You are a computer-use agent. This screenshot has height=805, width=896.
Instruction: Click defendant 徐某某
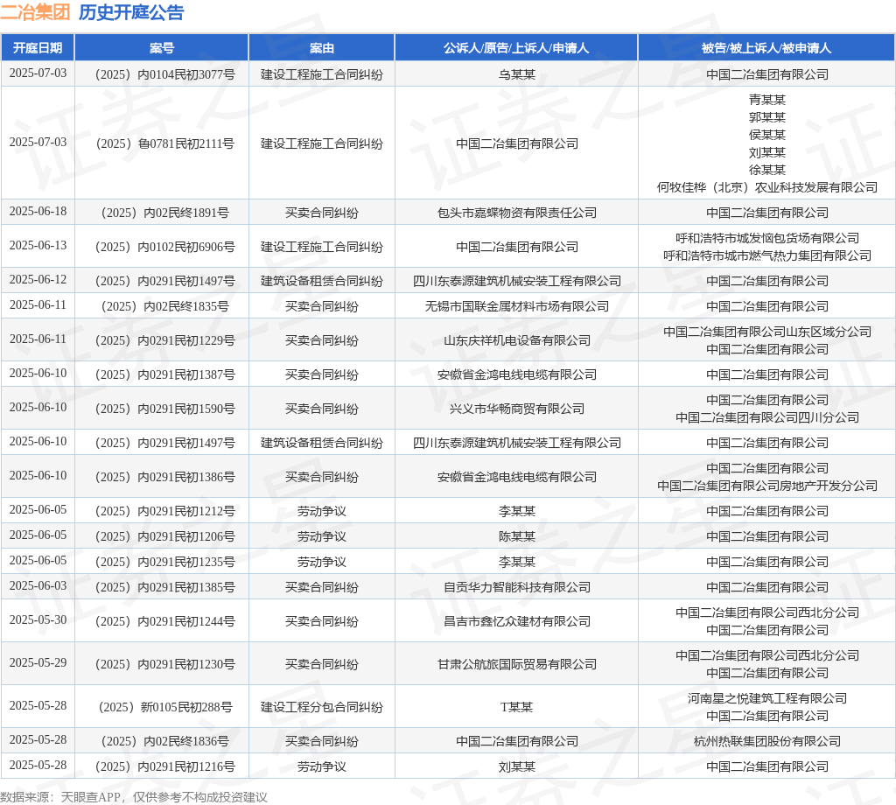(x=766, y=171)
